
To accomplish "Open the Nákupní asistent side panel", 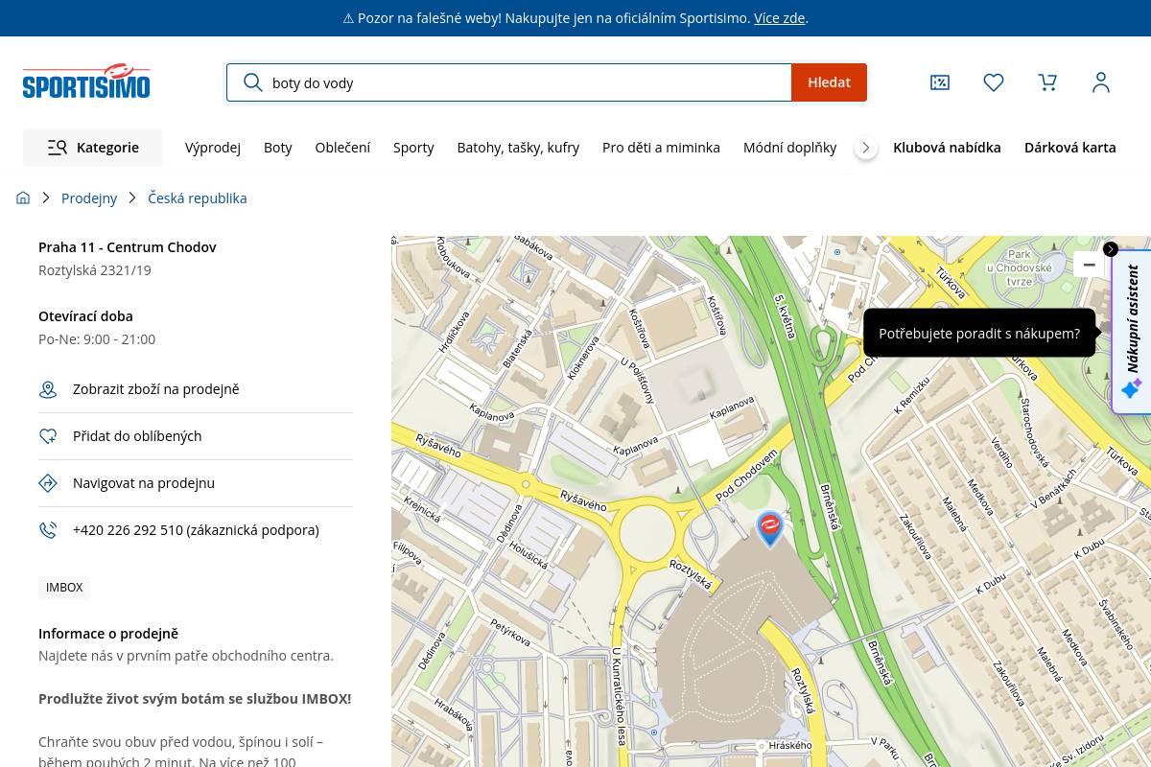I will 1133,333.
